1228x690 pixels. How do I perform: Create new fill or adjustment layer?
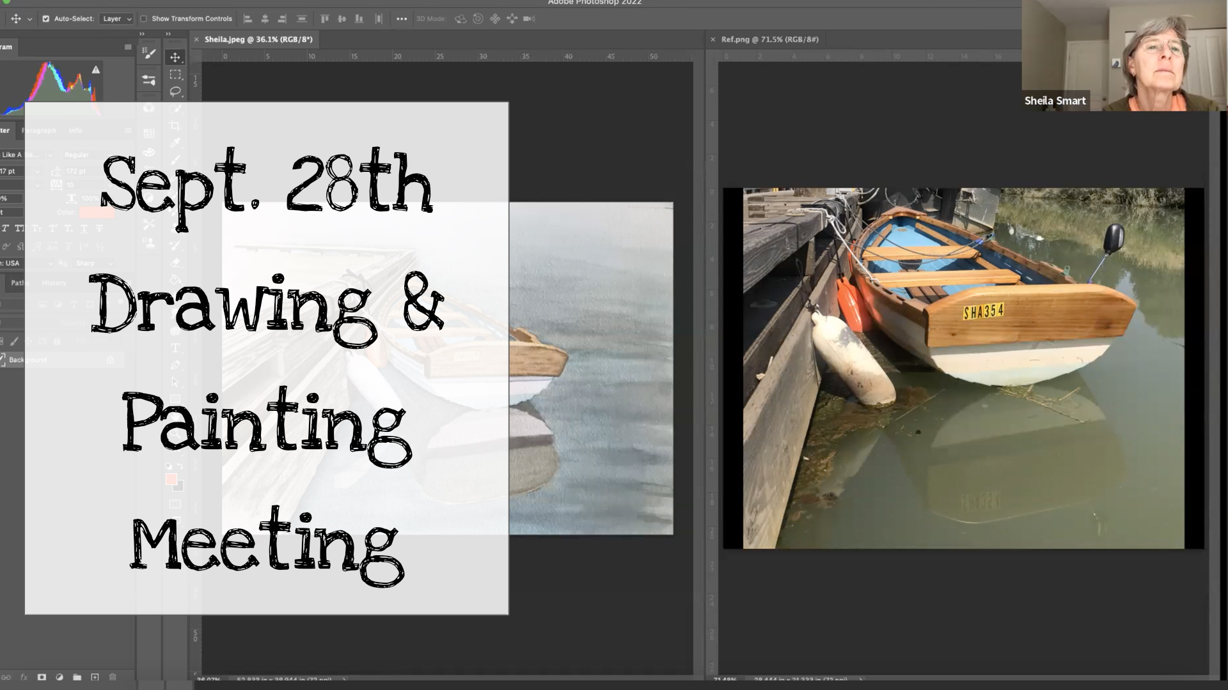click(59, 677)
